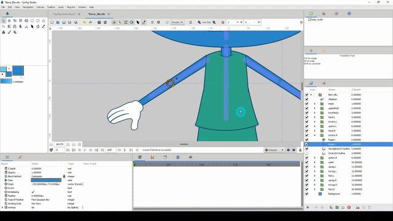Click the current frame input field
The image size is (393, 221).
point(60,150)
